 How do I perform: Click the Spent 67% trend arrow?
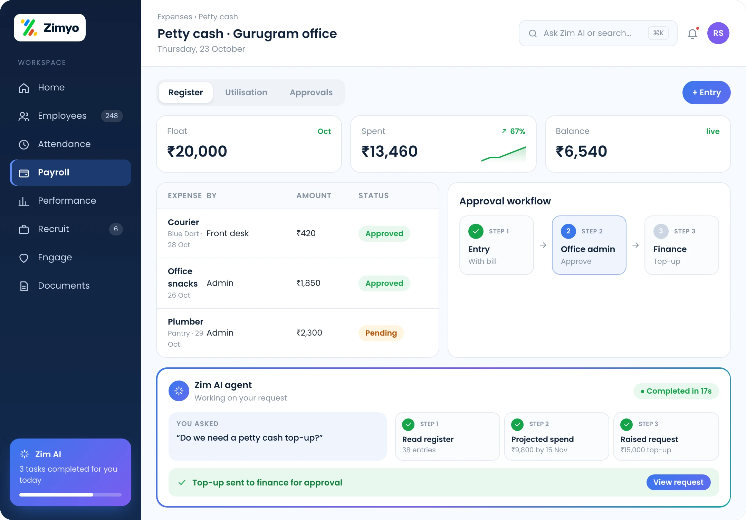point(504,131)
